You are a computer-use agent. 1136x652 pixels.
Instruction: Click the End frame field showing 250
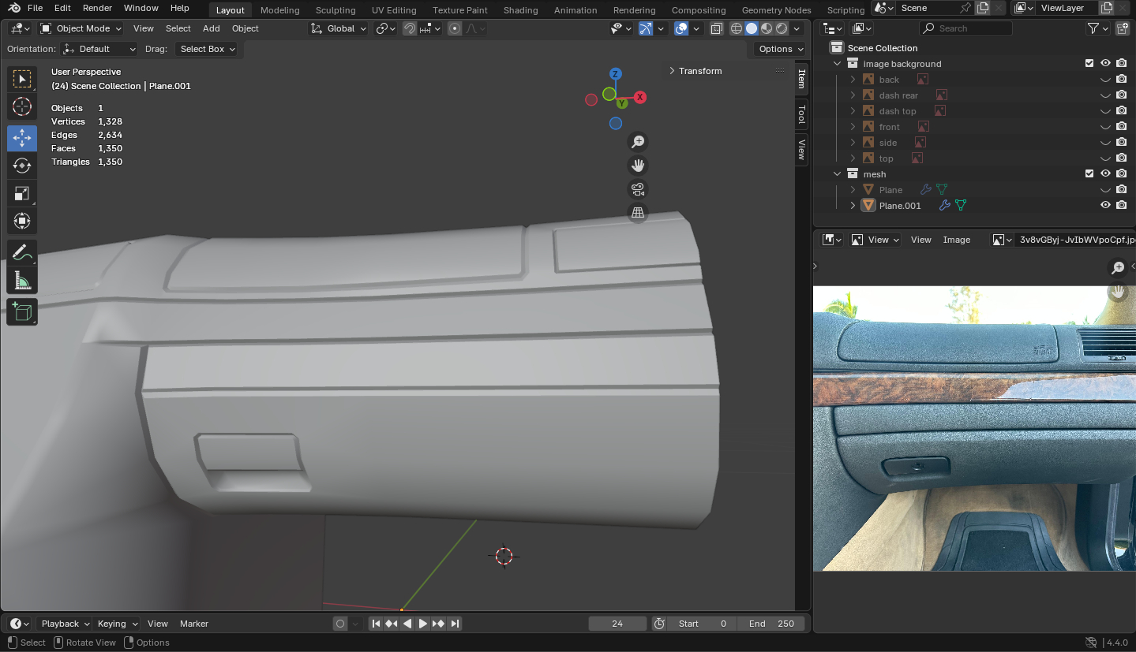click(x=771, y=624)
